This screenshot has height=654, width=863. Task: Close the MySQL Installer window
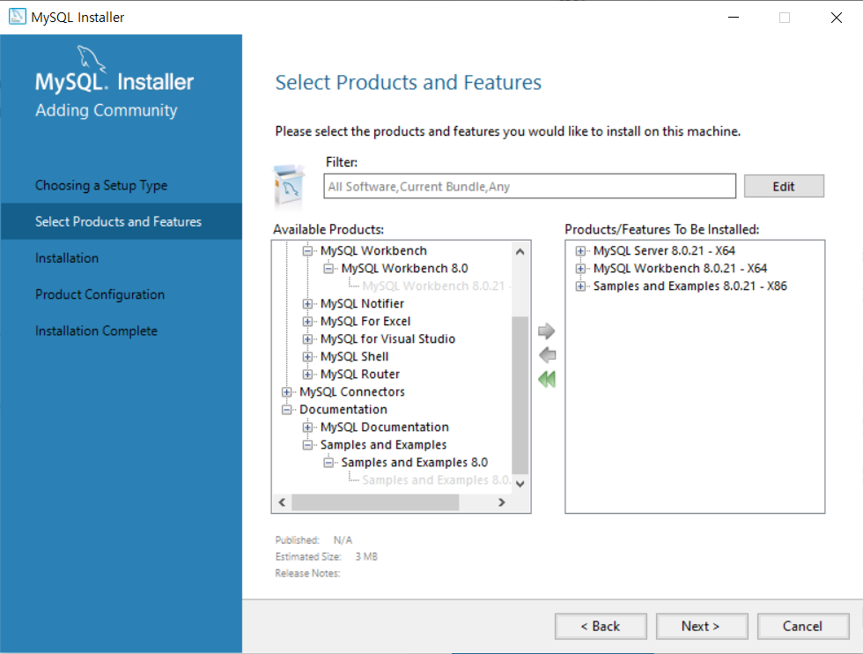coord(836,17)
